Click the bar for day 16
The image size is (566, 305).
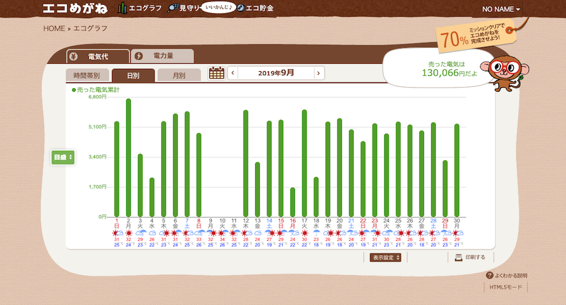pyautogui.click(x=293, y=202)
